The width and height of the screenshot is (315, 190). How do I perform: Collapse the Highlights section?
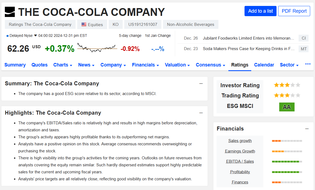pyautogui.click(x=201, y=113)
